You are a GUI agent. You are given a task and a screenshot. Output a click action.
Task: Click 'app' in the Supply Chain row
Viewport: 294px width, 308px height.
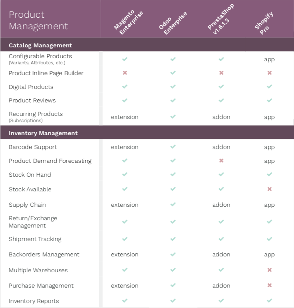point(269,205)
